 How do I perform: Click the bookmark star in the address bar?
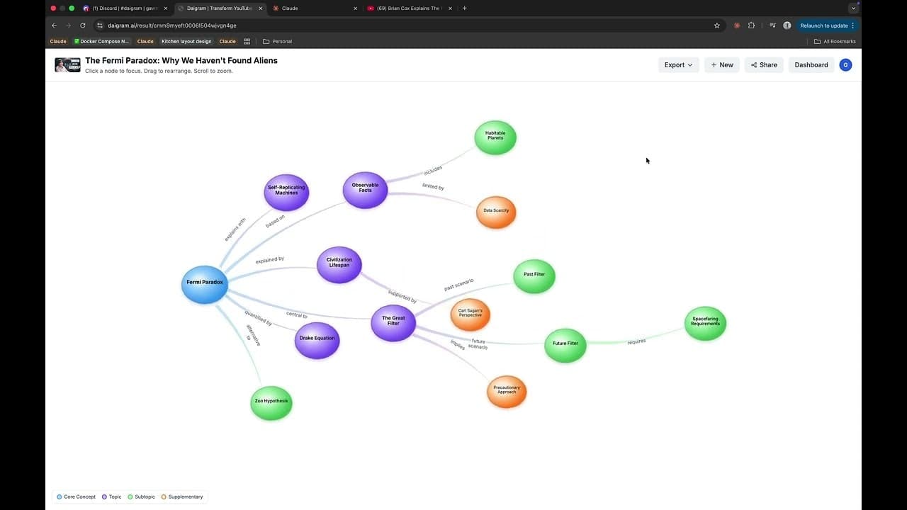[716, 25]
